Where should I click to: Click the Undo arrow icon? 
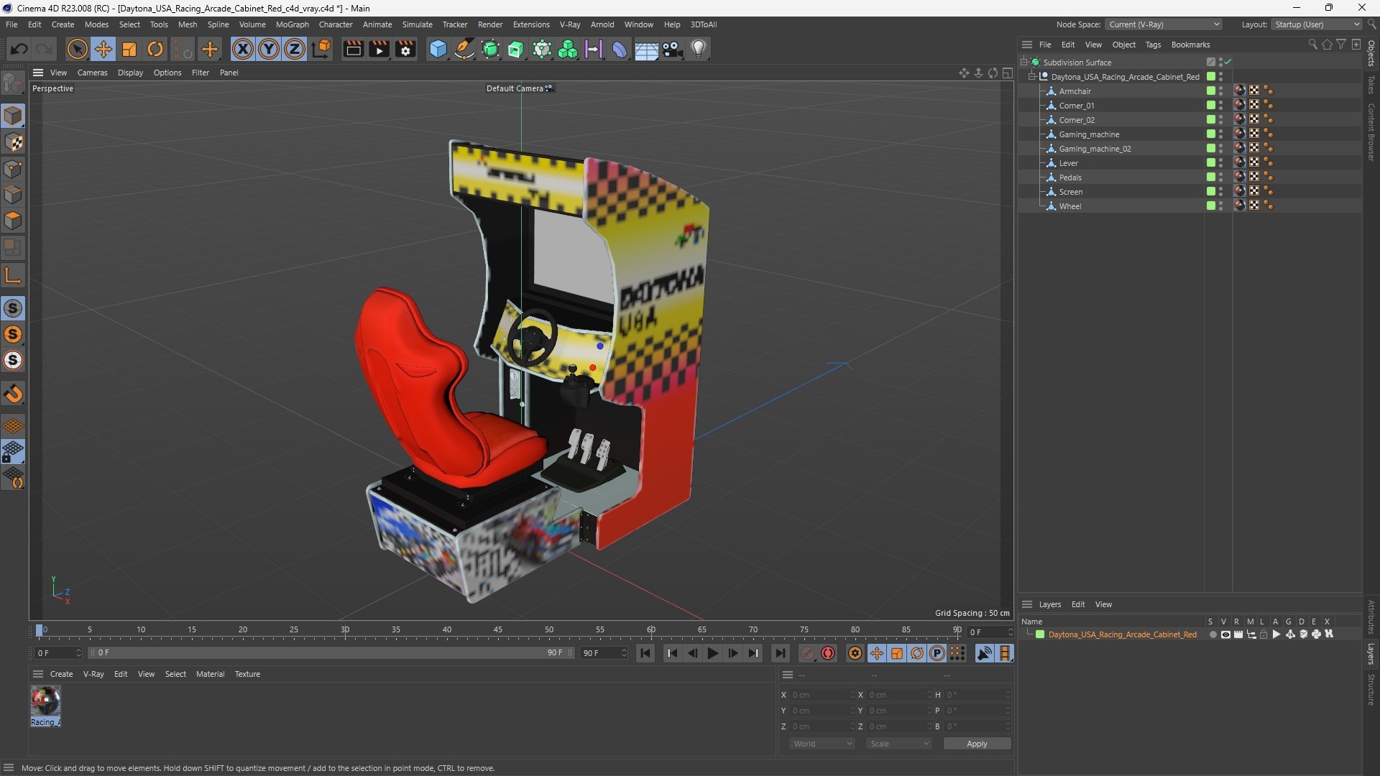click(19, 49)
